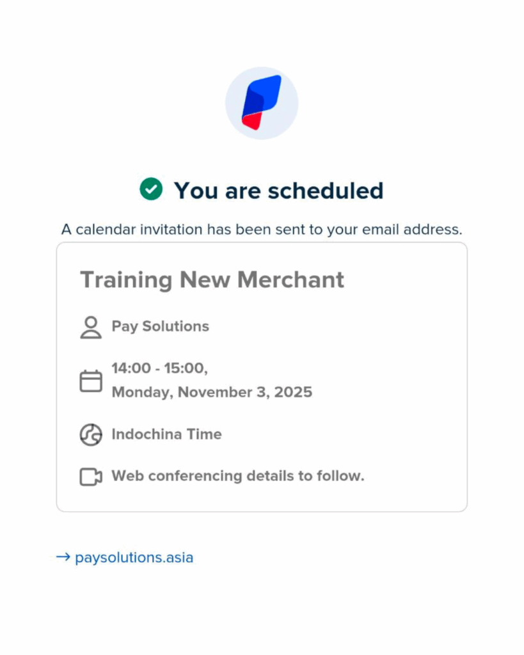
Task: Click the "Indochina Time" timezone text
Action: point(166,434)
